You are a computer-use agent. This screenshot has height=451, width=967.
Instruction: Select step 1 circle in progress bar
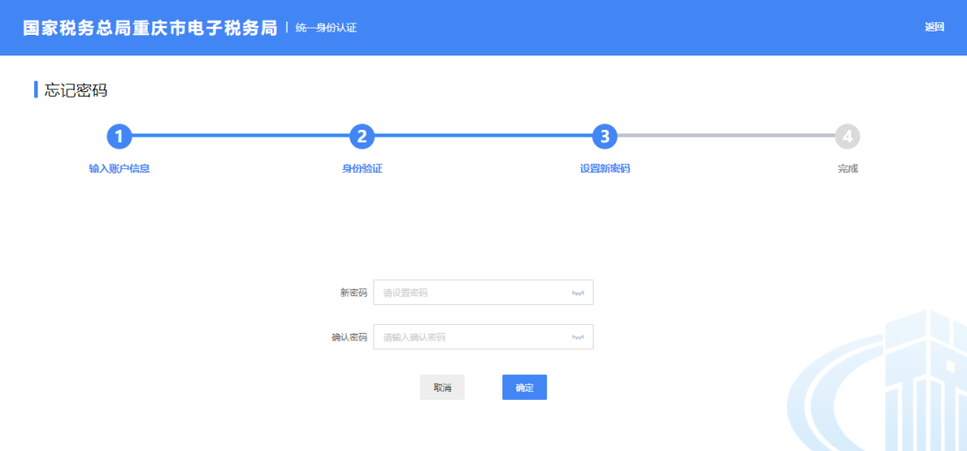[120, 137]
